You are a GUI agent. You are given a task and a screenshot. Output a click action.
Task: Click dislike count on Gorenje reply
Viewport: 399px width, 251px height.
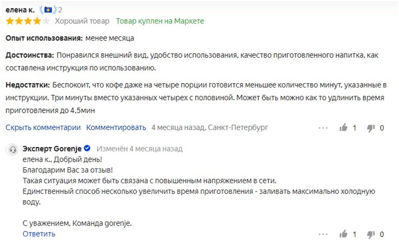(x=382, y=235)
